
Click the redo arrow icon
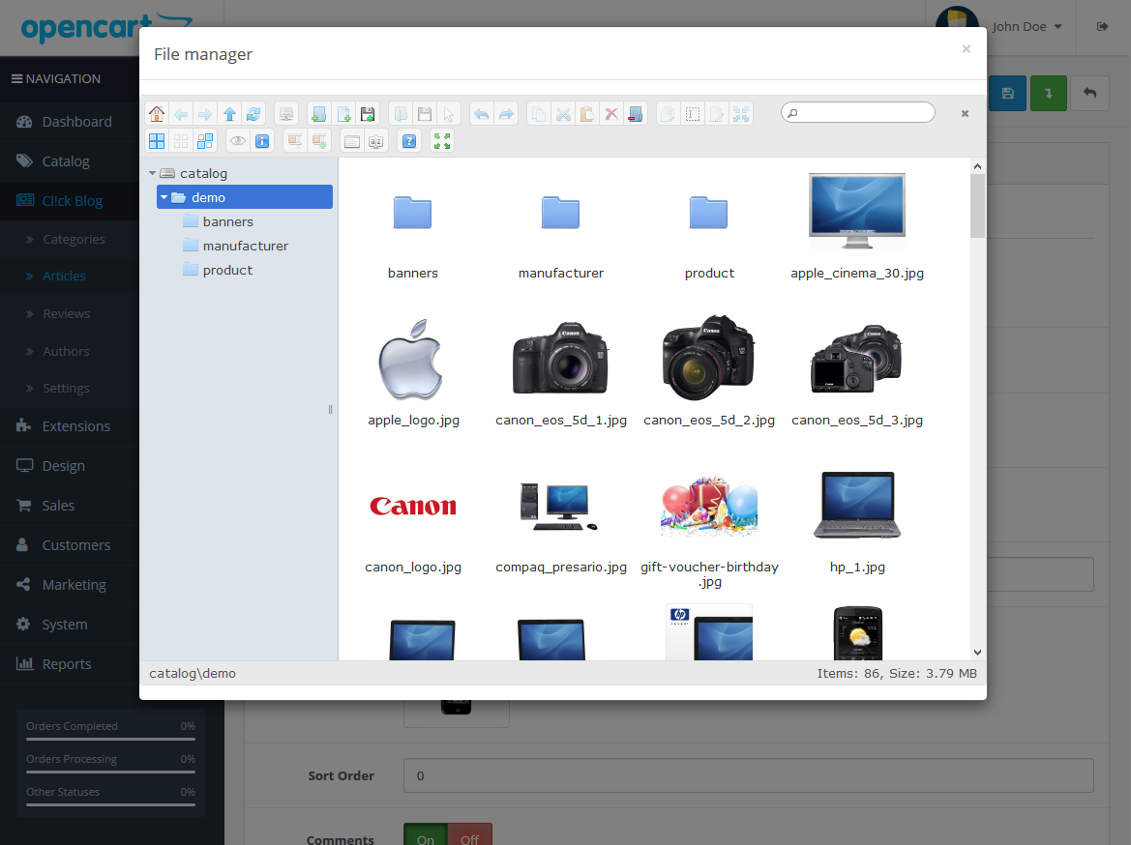point(506,114)
